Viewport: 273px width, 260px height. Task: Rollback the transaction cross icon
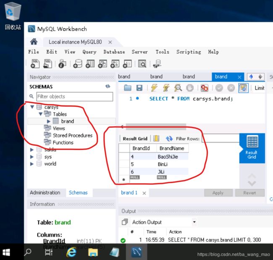pos(231,88)
